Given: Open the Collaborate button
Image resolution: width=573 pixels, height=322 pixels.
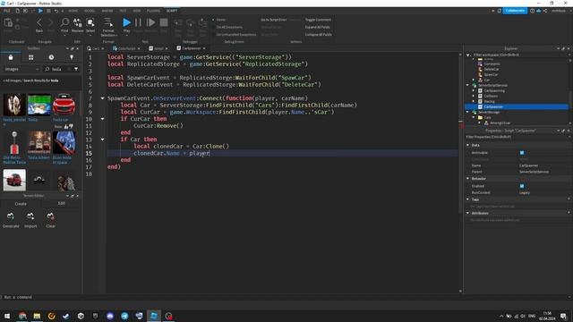Looking at the screenshot, I should pos(515,11).
